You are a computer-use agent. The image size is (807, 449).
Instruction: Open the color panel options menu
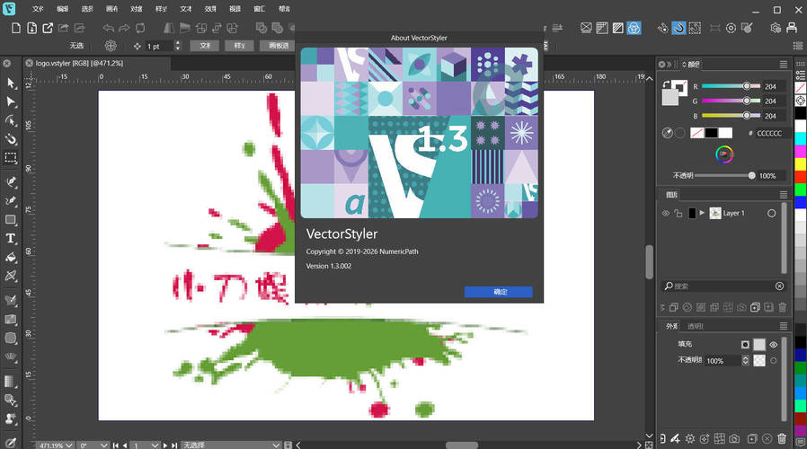tap(784, 65)
